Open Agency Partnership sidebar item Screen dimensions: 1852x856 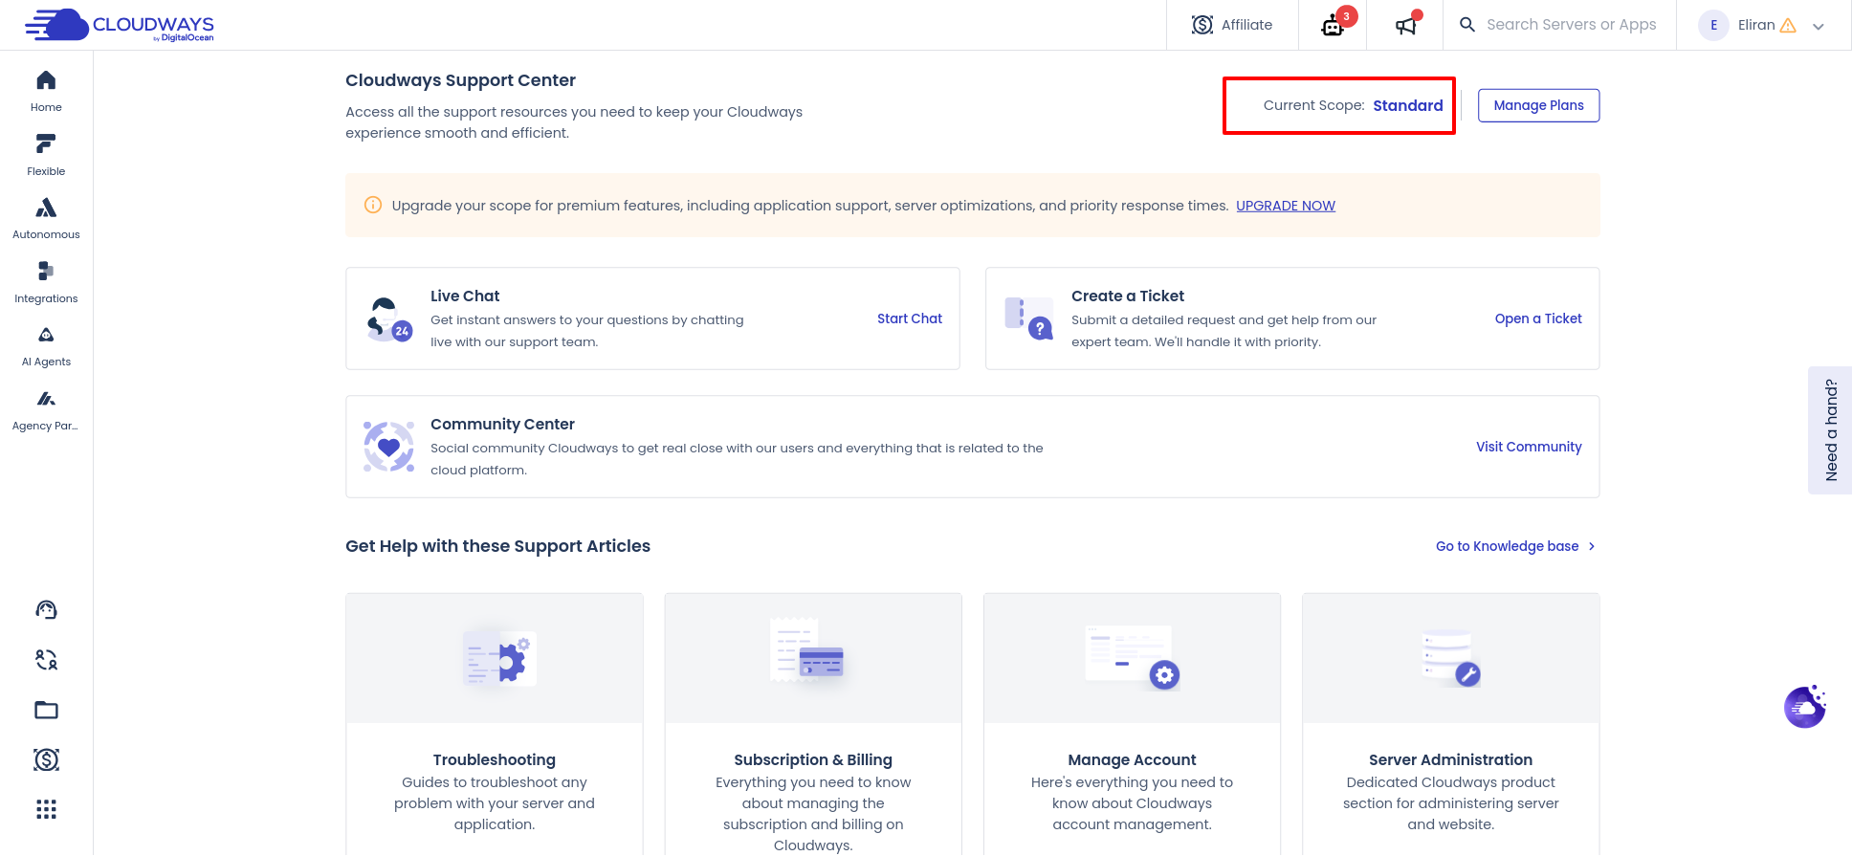tap(46, 410)
